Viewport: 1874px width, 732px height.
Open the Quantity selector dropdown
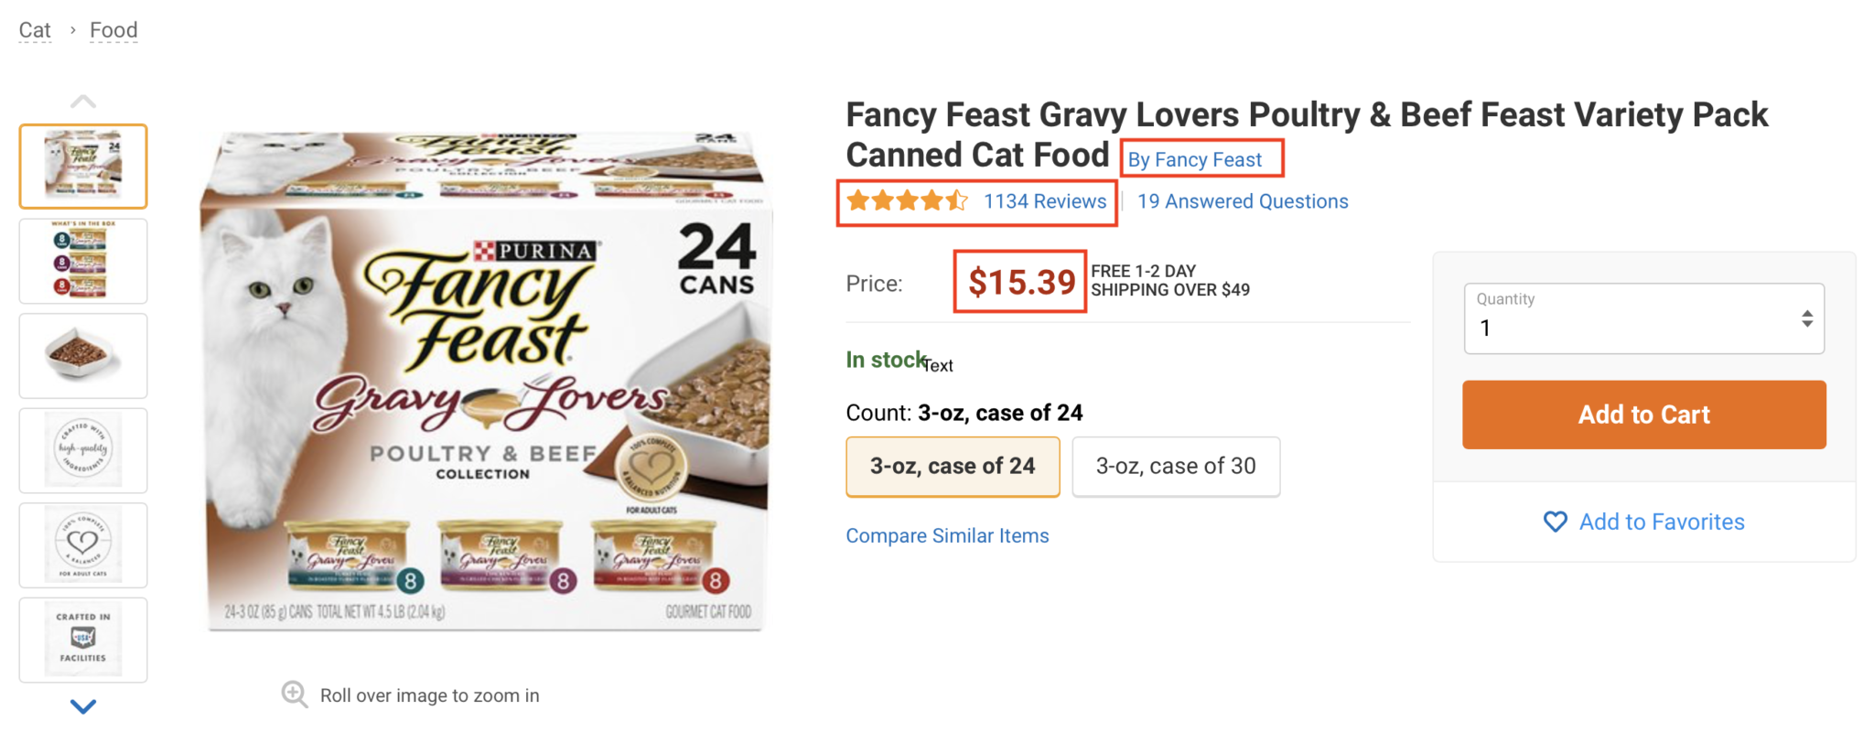[x=1643, y=328]
